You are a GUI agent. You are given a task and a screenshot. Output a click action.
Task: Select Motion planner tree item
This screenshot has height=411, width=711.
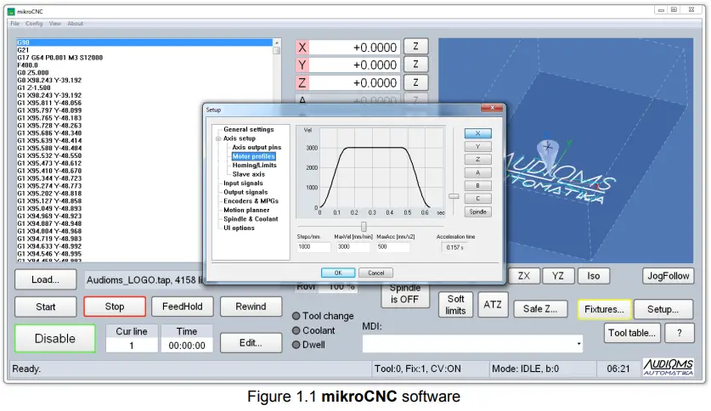(x=246, y=210)
